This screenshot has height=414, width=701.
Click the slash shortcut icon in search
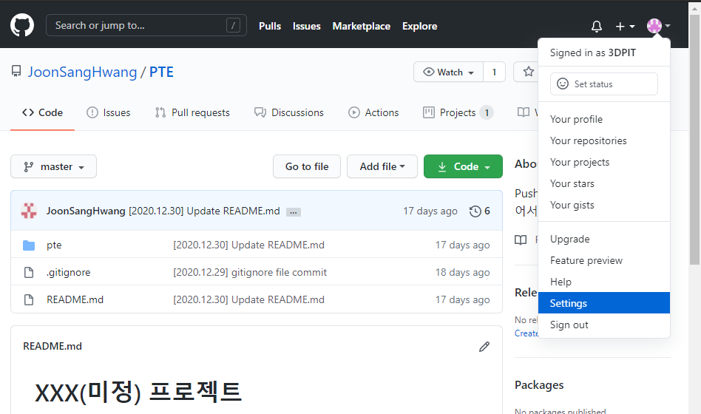233,25
